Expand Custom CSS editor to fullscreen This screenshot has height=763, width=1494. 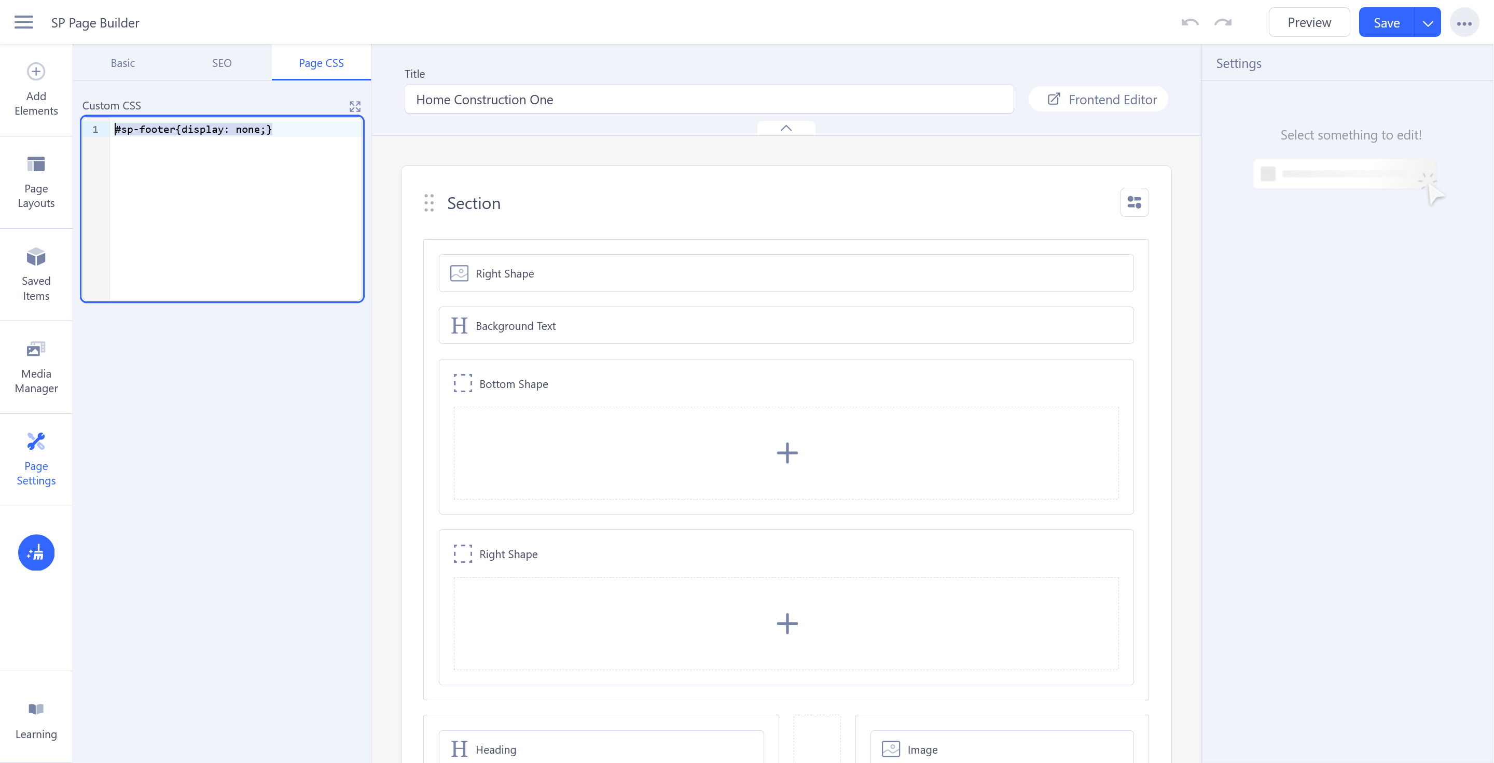(x=355, y=107)
